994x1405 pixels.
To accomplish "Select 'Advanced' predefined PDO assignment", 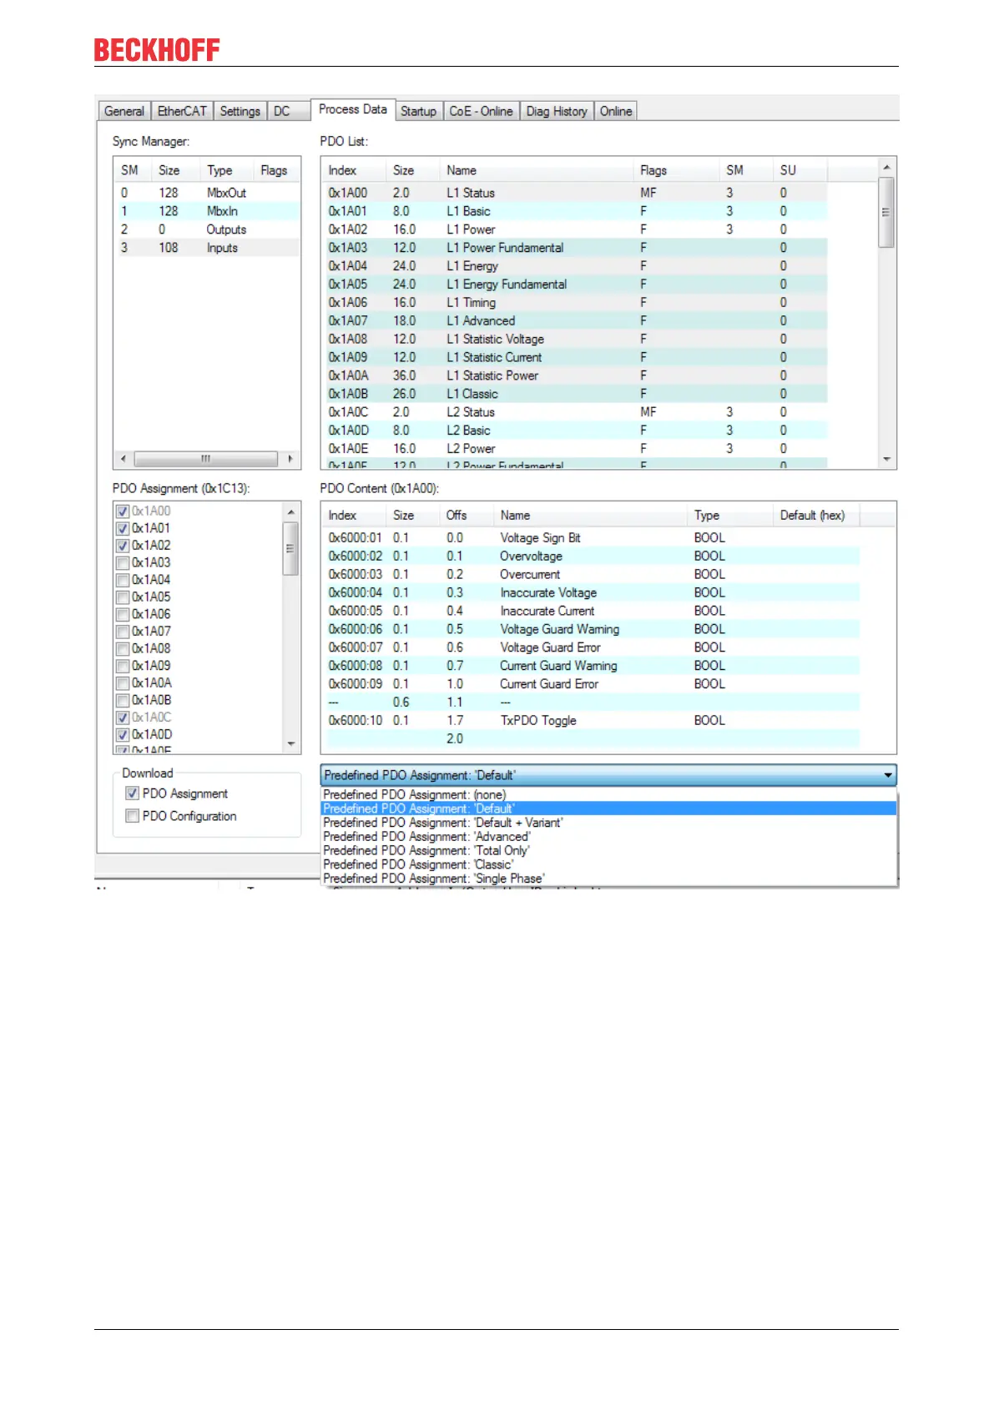I will tap(608, 837).
